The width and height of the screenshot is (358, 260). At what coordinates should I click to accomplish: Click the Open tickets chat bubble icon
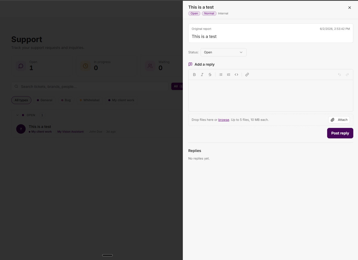coord(21,66)
